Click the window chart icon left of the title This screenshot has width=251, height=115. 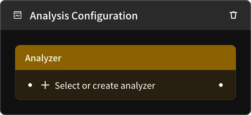tap(18, 15)
